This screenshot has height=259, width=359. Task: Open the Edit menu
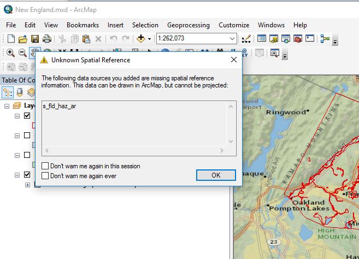click(30, 25)
